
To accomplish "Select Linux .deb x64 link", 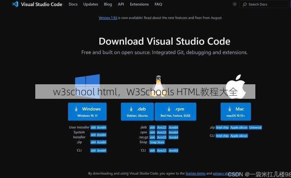I will tap(152, 128).
